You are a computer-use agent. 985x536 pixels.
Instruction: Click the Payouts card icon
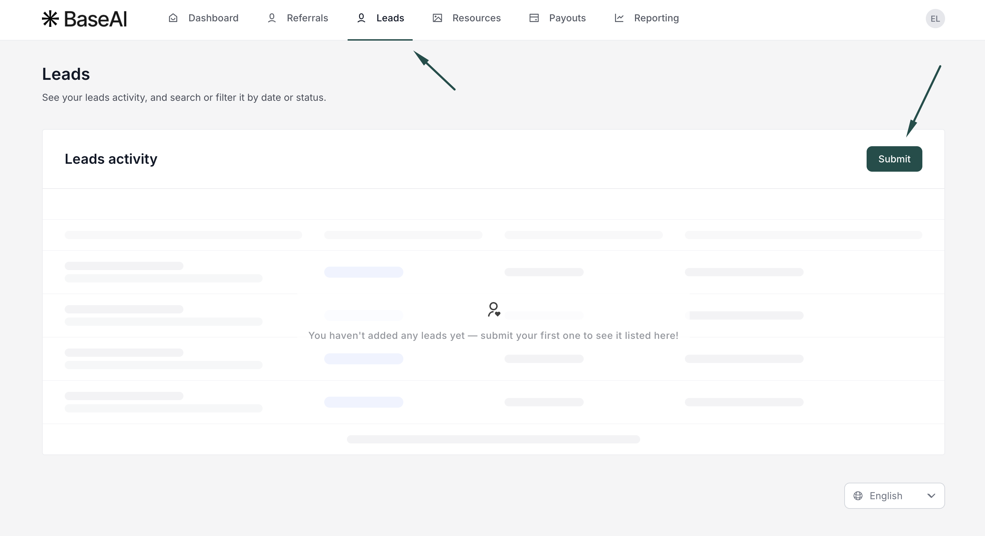coord(534,18)
